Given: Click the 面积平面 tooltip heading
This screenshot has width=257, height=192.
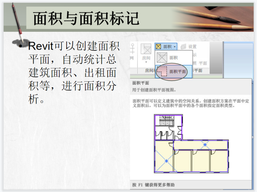Looking at the screenshot, I should 141,83.
